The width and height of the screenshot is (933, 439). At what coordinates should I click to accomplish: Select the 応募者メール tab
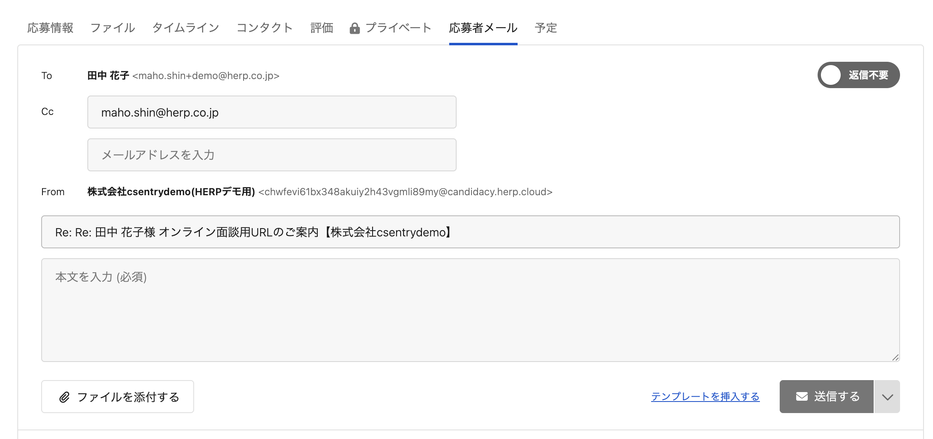[x=483, y=28]
